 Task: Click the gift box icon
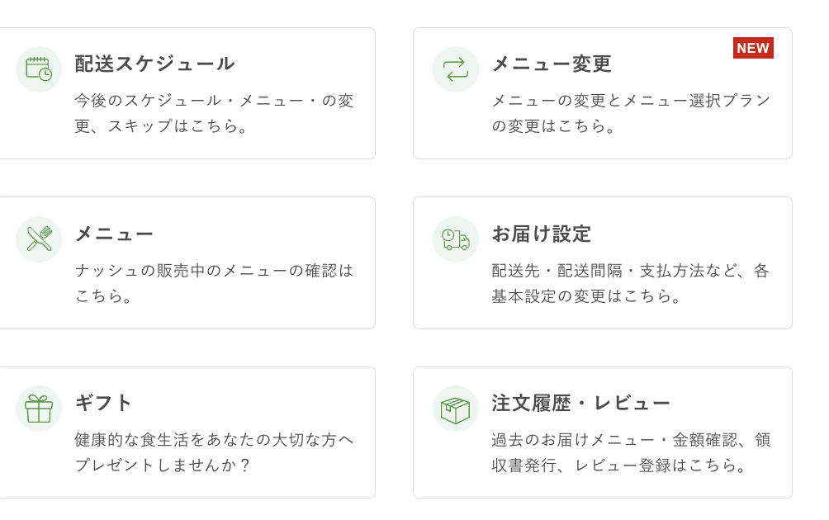[x=39, y=409]
